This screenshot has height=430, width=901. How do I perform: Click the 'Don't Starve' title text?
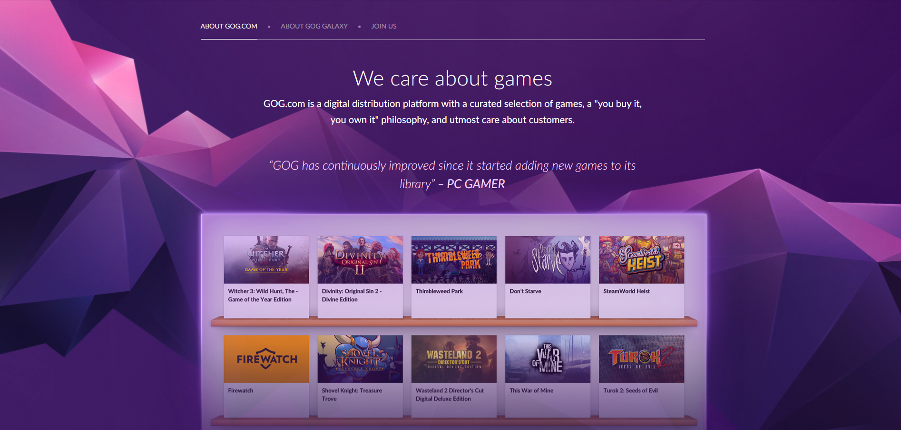coord(525,291)
